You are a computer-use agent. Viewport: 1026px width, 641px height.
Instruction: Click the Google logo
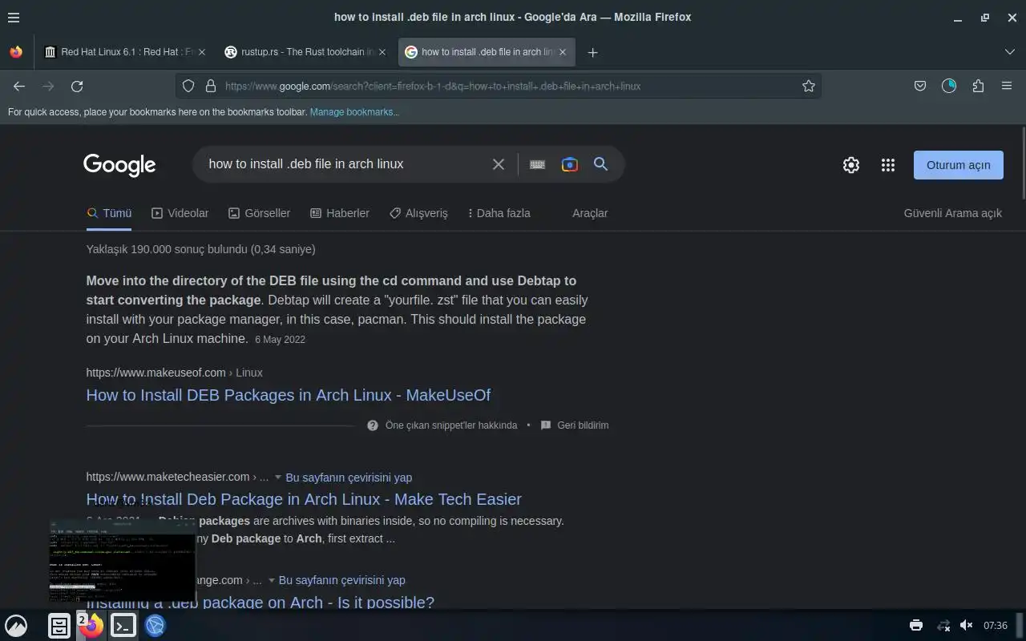[119, 165]
